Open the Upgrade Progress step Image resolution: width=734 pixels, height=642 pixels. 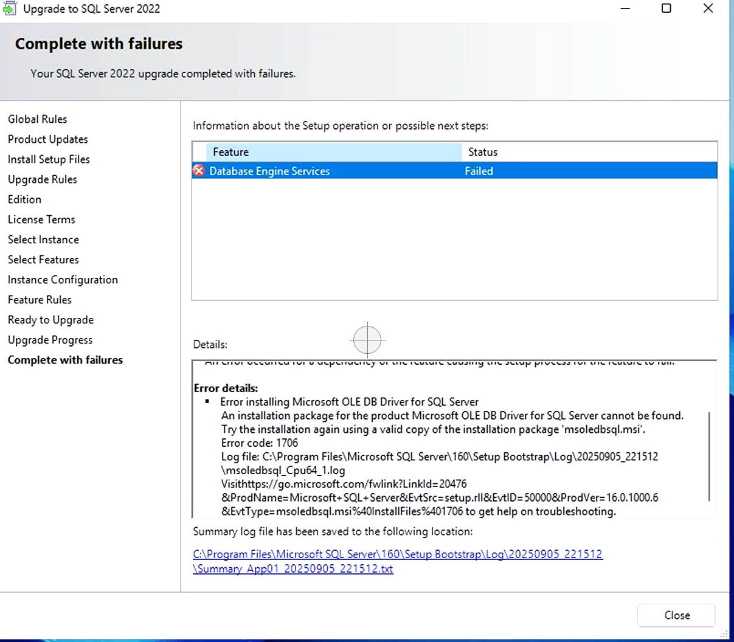point(50,340)
